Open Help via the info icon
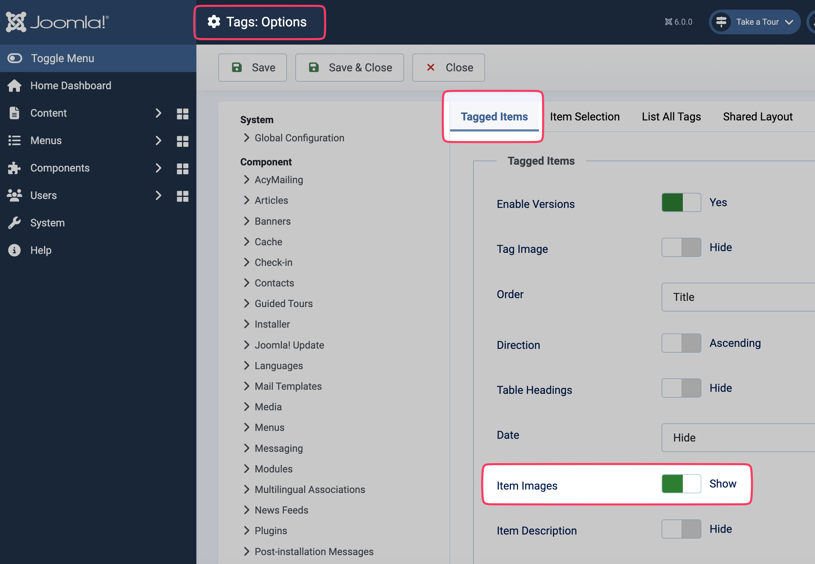Viewport: 815px width, 564px height. [x=14, y=250]
